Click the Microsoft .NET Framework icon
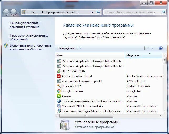The height and width of the screenshot is (134, 169). 59,106
